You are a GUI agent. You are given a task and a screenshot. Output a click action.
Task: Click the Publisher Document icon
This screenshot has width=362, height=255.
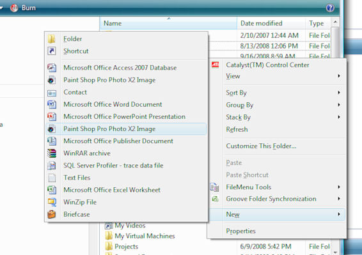[x=52, y=141]
